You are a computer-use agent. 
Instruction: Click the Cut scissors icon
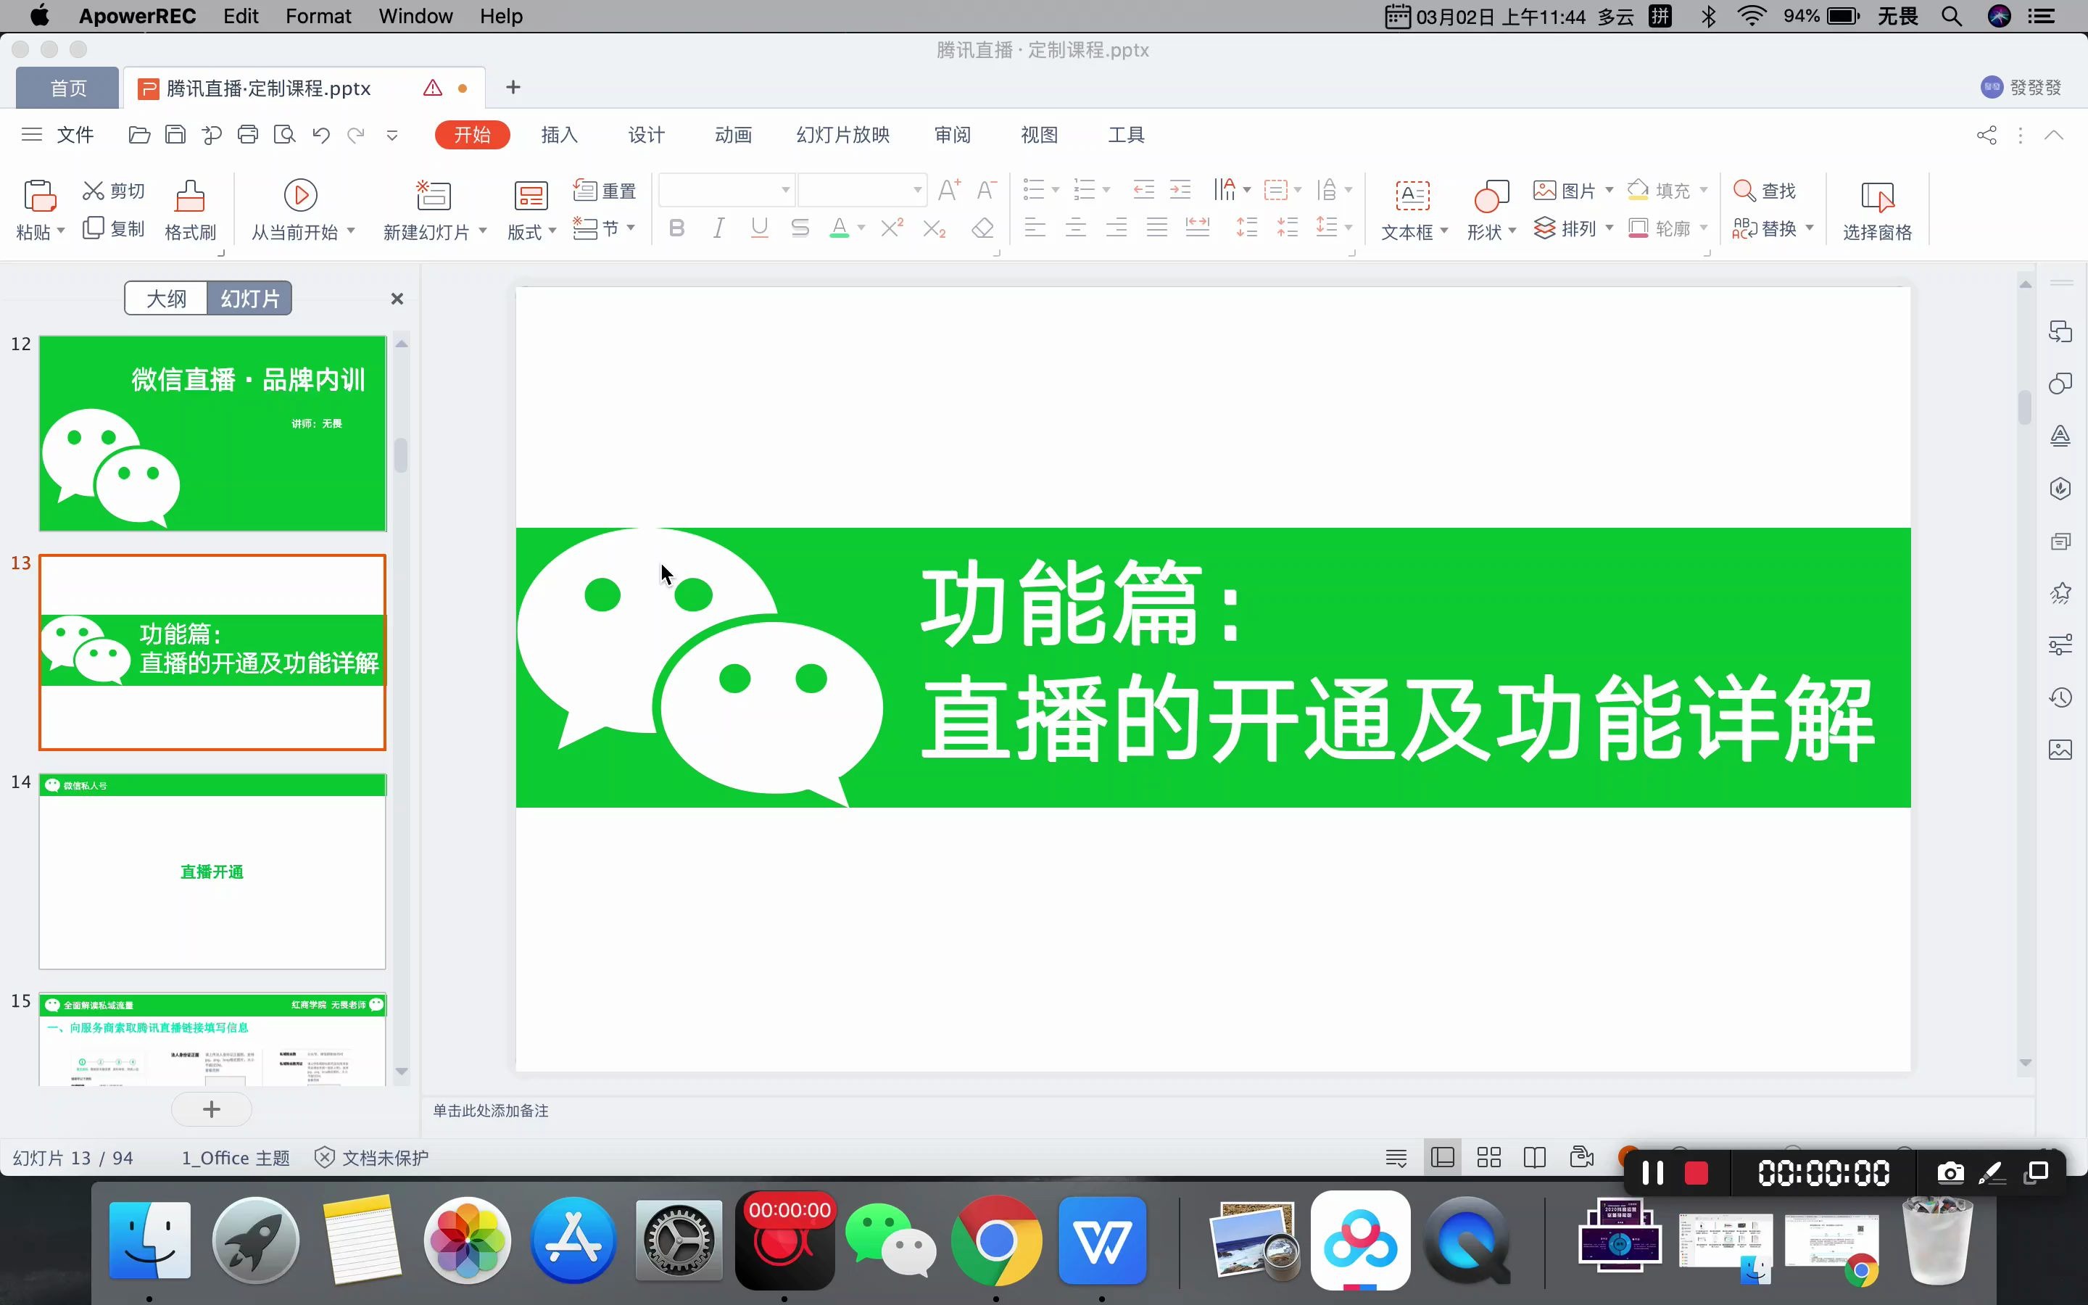94,190
